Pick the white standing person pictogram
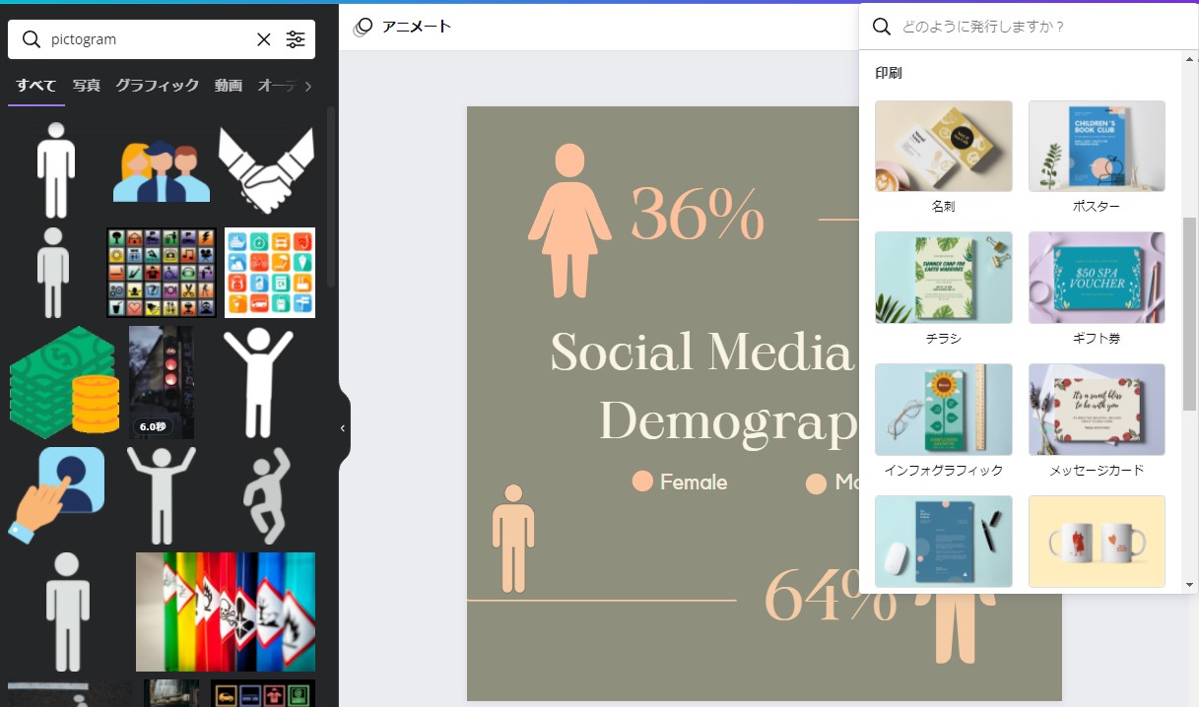 coord(56,170)
